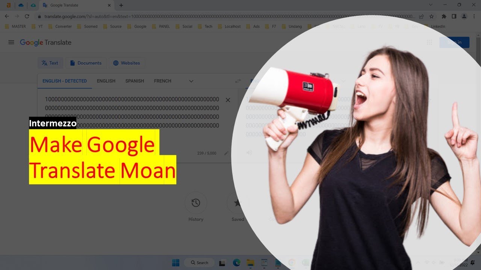This screenshot has width=481, height=270.
Task: Click the Google Translate logo
Action: [x=45, y=42]
